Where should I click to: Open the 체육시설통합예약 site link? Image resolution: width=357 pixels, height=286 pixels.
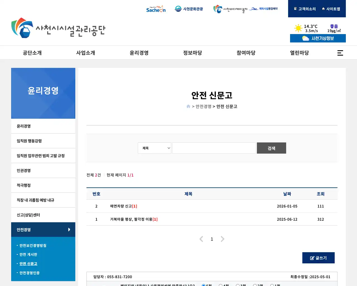click(263, 9)
